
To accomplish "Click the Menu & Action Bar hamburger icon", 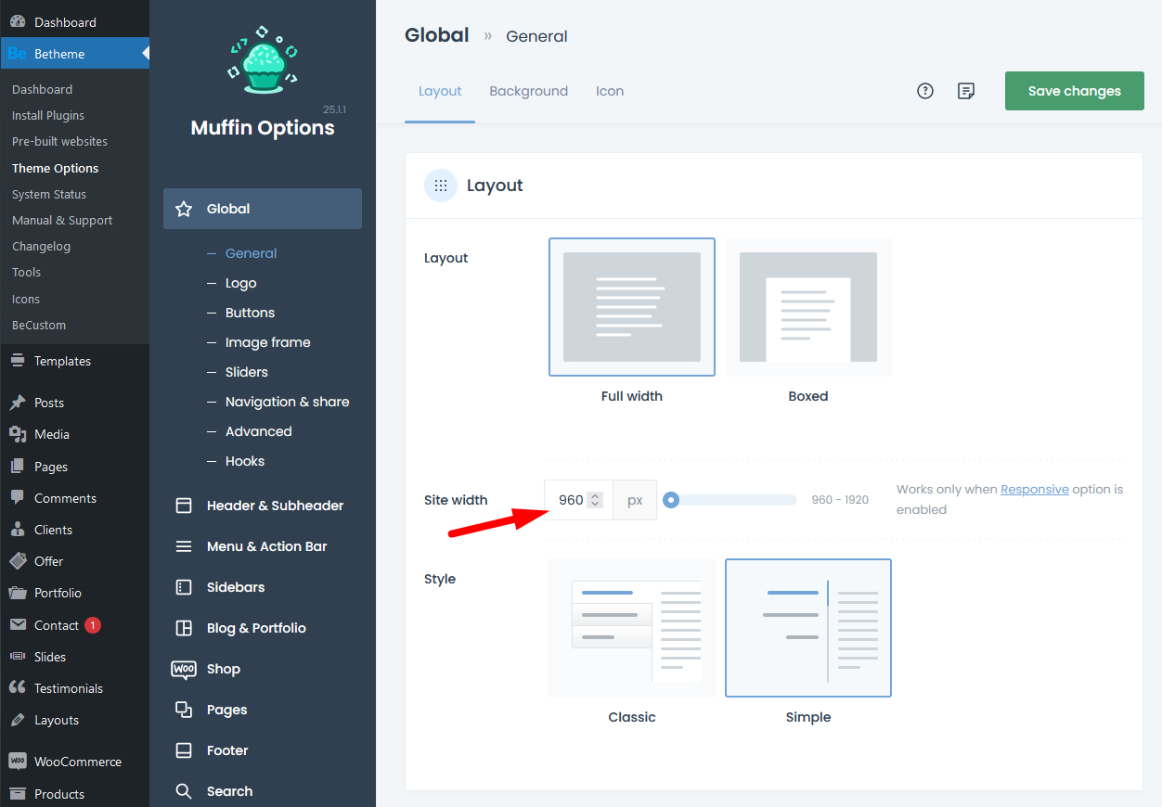I will (x=184, y=546).
